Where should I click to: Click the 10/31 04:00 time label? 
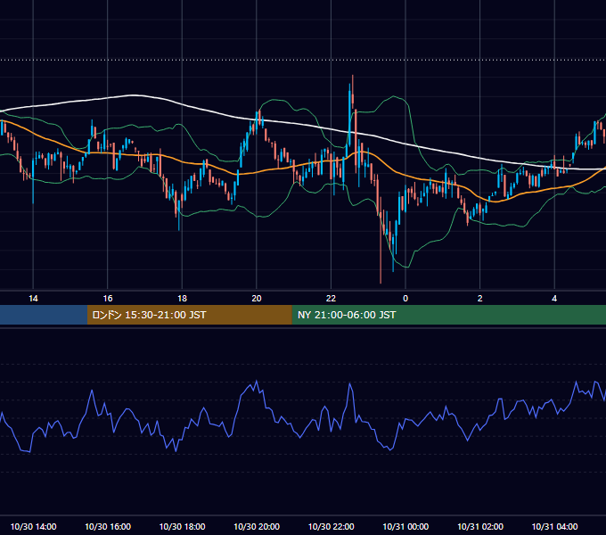coord(554,526)
